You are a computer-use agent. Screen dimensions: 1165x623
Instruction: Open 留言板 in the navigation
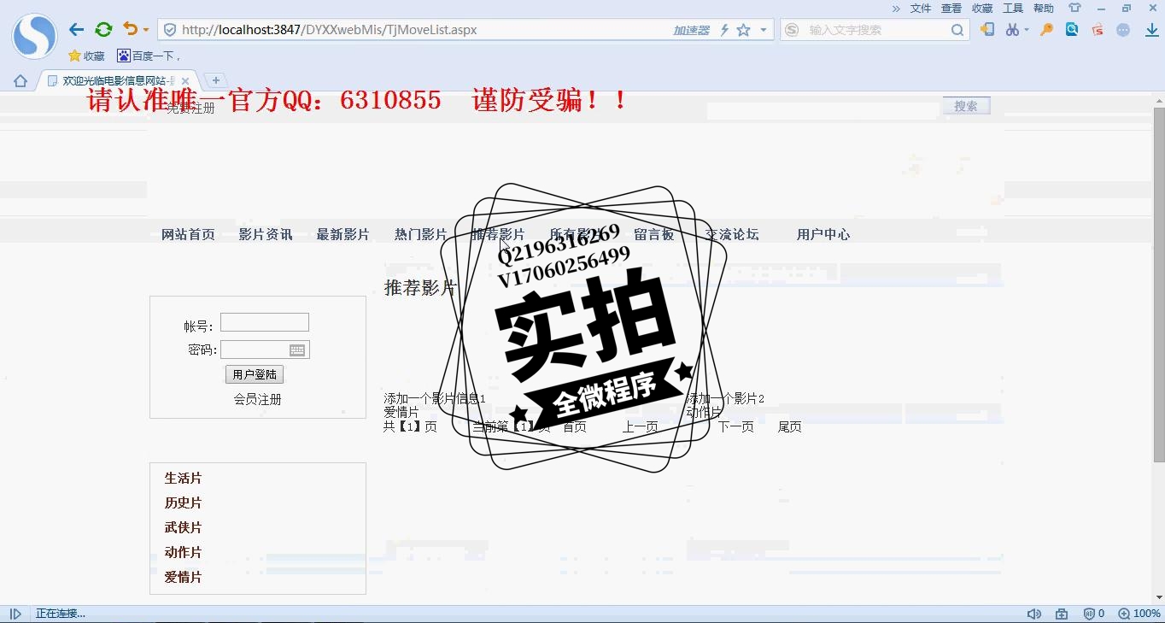tap(654, 234)
